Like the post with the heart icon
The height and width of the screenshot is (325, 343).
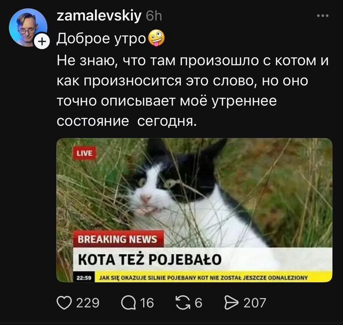(x=64, y=303)
